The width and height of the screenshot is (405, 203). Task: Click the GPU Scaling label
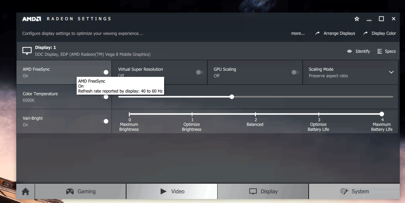click(x=225, y=69)
